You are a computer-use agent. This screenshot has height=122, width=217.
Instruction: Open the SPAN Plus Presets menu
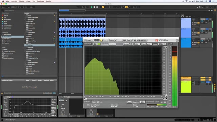click(x=90, y=40)
